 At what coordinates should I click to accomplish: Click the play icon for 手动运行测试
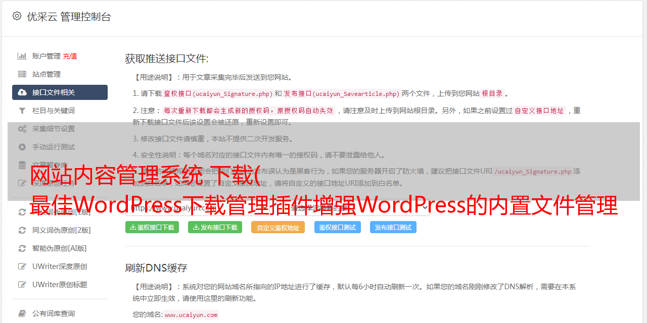click(22, 147)
